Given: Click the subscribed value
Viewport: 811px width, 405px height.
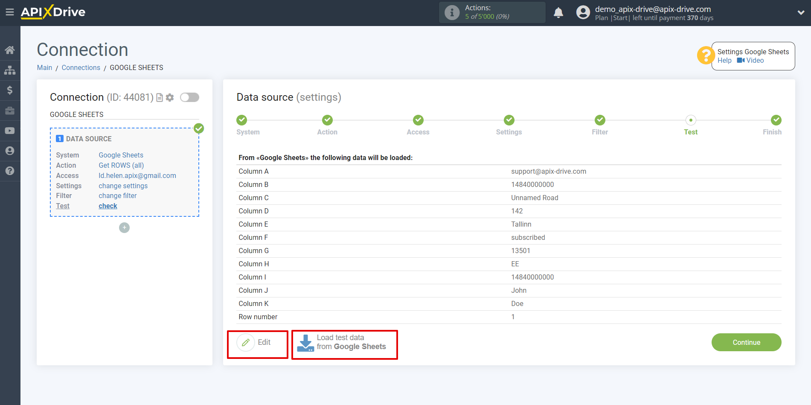Looking at the screenshot, I should tap(528, 238).
